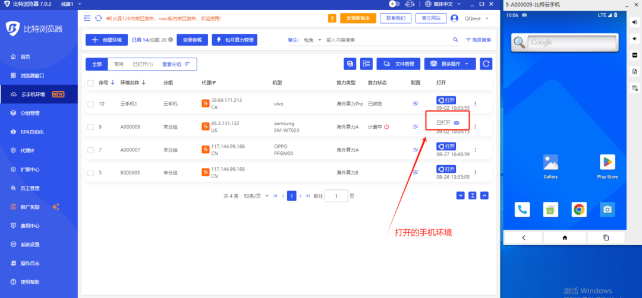Image resolution: width=642 pixels, height=298 pixels.
Task: Click the 文件管理 button
Action: (398, 64)
